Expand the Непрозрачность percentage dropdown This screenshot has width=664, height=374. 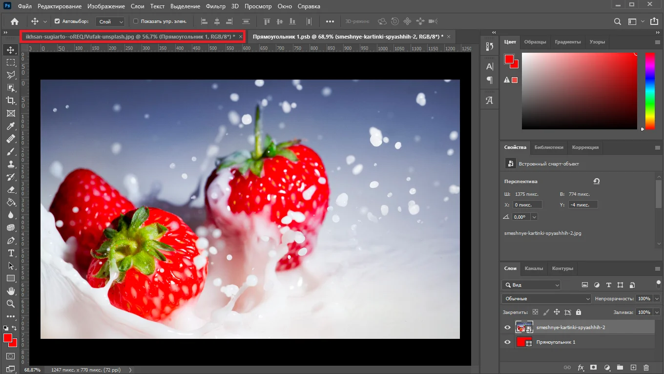tap(657, 298)
